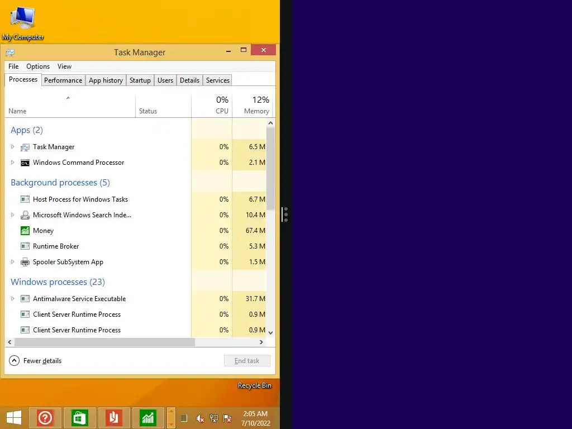Select the Recycle Bin desktop label

coord(255,385)
